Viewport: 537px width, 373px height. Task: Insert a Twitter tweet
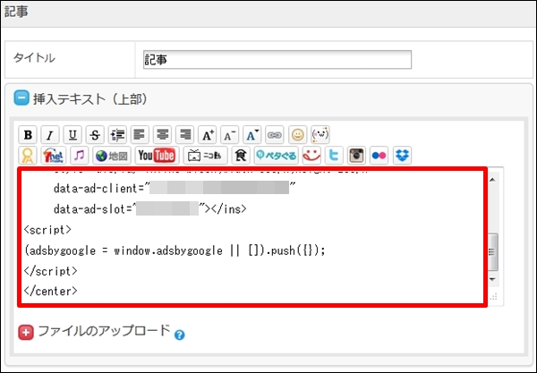tap(334, 156)
